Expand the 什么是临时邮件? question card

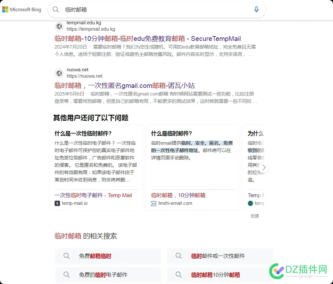(172, 134)
